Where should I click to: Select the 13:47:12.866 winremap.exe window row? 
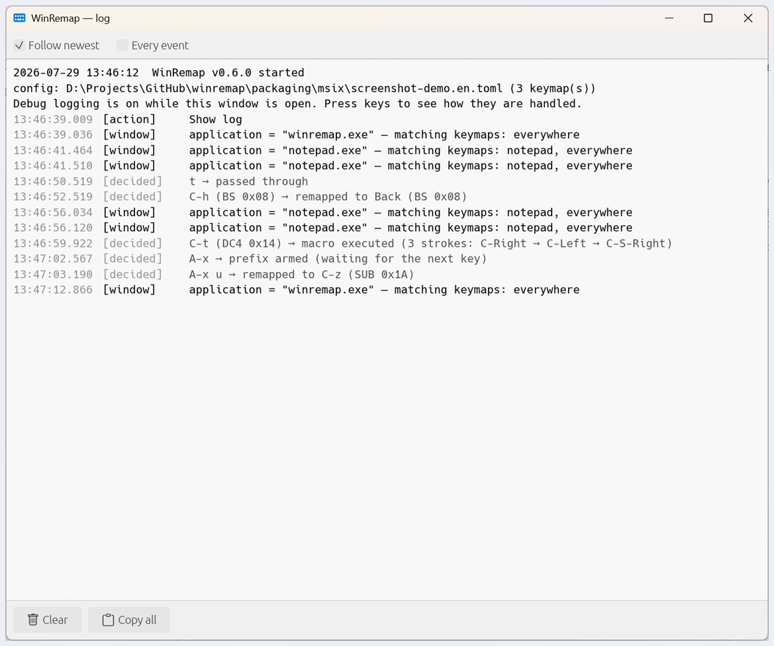pyautogui.click(x=296, y=290)
